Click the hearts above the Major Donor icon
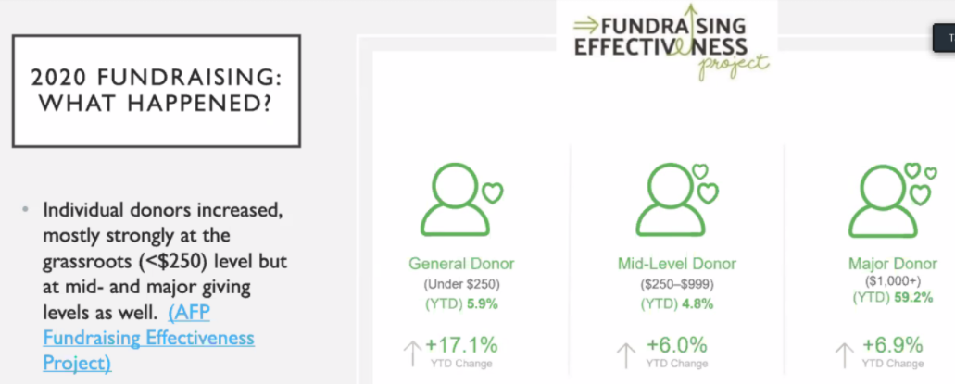 coord(918,182)
